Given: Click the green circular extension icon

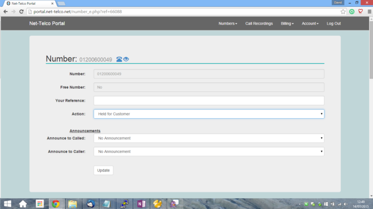Looking at the screenshot, I should (x=352, y=12).
